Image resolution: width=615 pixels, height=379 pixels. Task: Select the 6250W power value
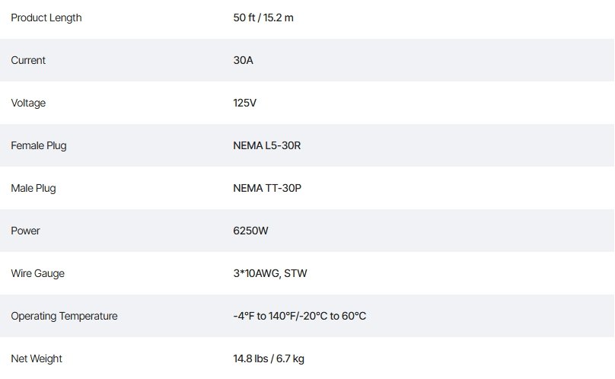250,231
